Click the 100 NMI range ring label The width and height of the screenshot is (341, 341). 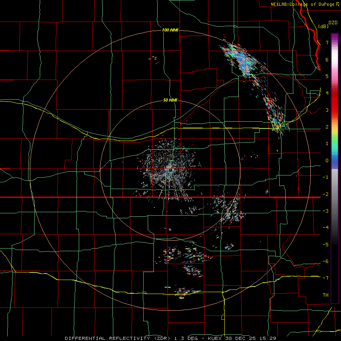(170, 30)
